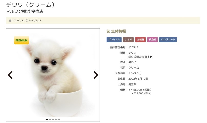Select the first carousel dot
Screen dimensions: 207x123
(x=47, y=119)
